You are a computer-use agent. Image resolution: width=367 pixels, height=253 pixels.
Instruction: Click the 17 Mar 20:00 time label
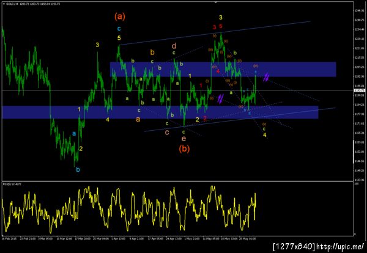point(83,239)
